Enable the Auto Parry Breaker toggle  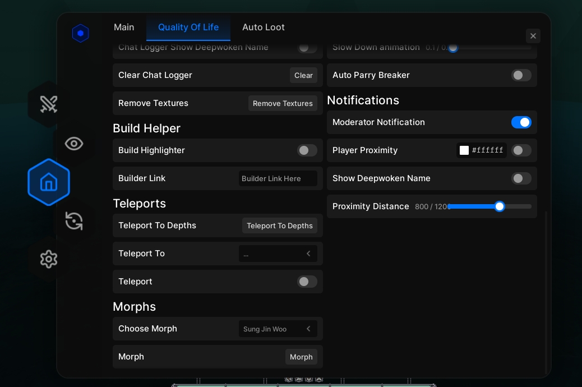pyautogui.click(x=521, y=75)
